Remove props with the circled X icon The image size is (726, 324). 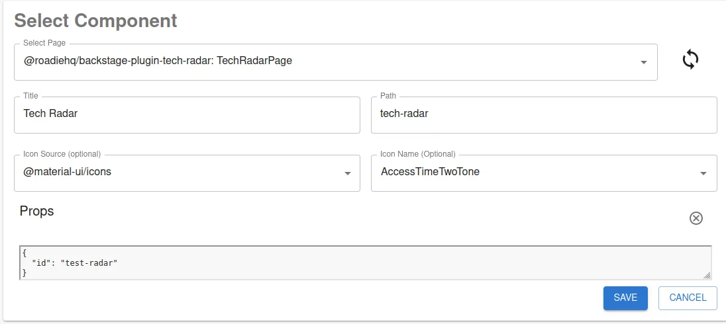point(696,218)
